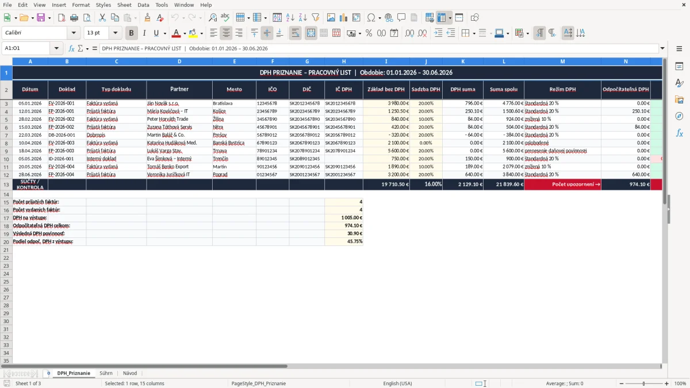This screenshot has height=388, width=690.
Task: Run the Spelling check icon
Action: tap(225, 18)
